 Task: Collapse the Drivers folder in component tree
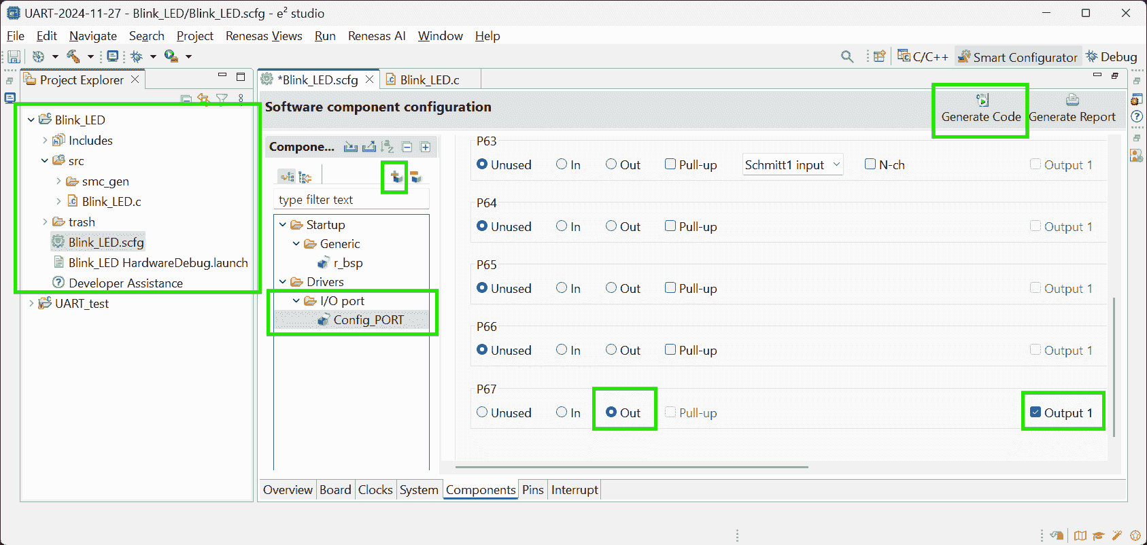point(283,282)
